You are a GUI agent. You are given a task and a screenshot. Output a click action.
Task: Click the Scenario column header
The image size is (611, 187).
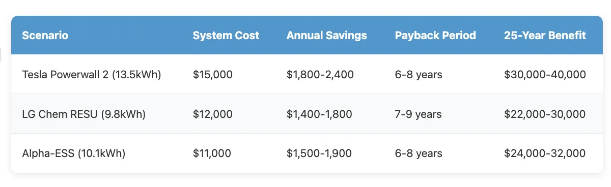[45, 36]
